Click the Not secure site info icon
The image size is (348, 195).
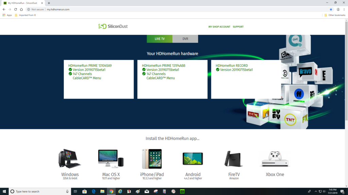[x=29, y=9]
